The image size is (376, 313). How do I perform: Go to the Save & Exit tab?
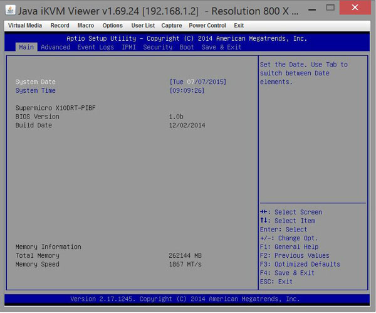pyautogui.click(x=221, y=47)
